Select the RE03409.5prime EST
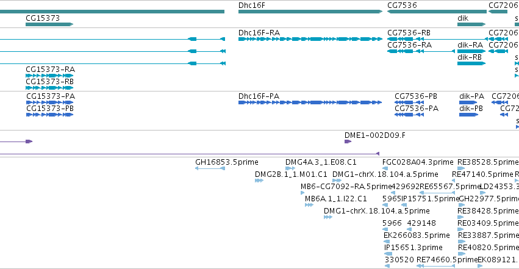This screenshot has height=269, width=519. tap(460, 229)
